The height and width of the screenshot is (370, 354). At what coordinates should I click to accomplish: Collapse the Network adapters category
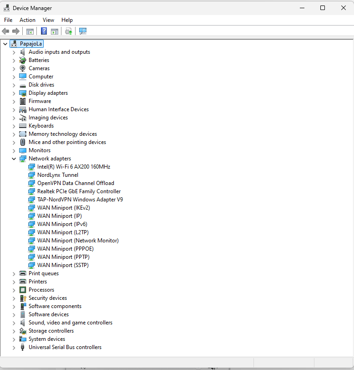click(x=14, y=159)
